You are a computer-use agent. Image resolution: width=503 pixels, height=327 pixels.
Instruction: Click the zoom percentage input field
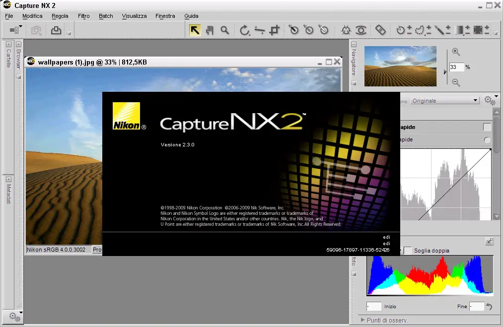coord(456,67)
